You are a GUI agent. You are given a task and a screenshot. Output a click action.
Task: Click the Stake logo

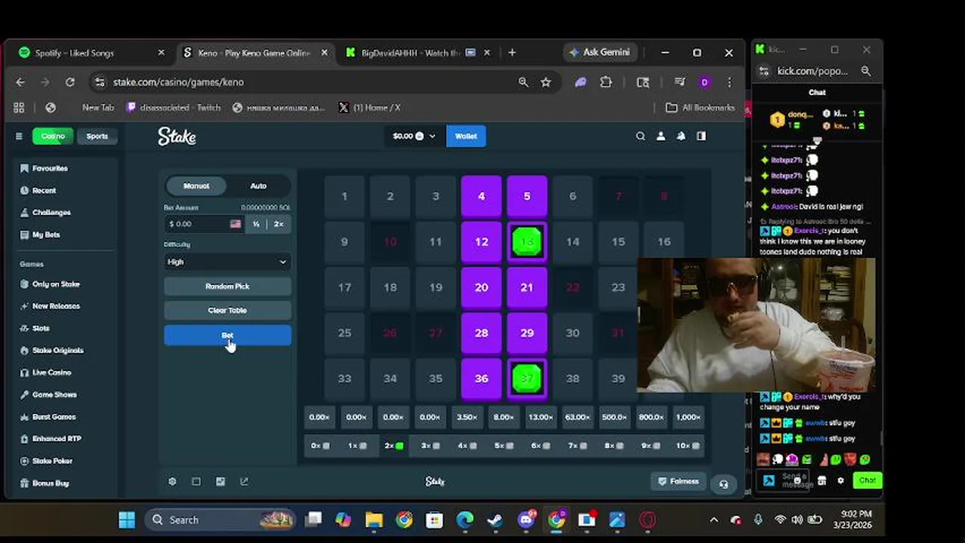pyautogui.click(x=177, y=137)
